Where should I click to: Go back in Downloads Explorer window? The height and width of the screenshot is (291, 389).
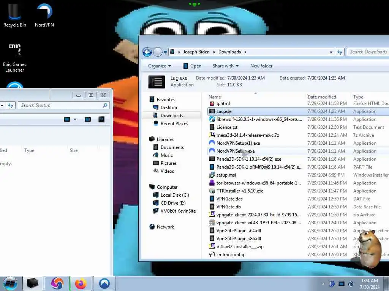(147, 52)
